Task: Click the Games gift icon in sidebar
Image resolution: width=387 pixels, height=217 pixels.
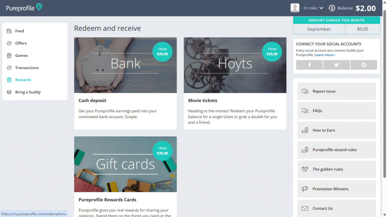Action: pyautogui.click(x=9, y=55)
